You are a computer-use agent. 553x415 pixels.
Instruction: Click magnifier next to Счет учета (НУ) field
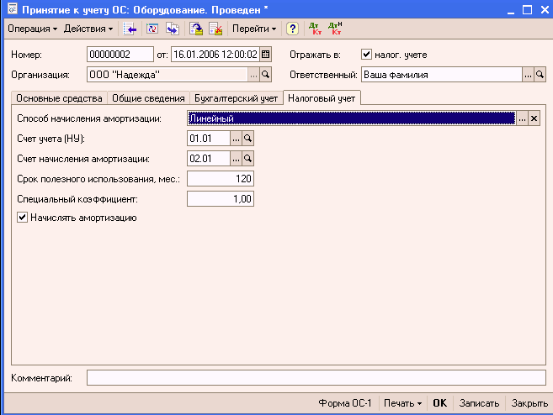click(247, 139)
